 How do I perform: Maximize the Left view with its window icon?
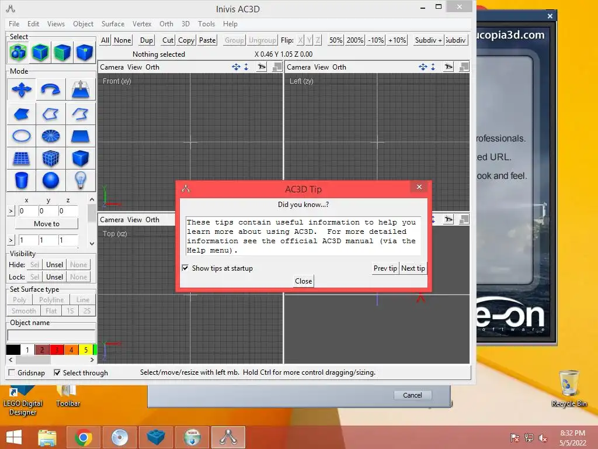pyautogui.click(x=464, y=67)
